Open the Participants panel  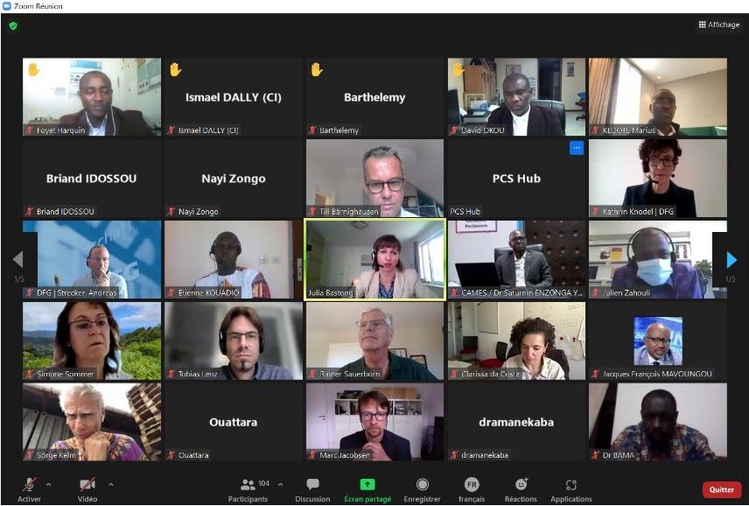pos(248,489)
